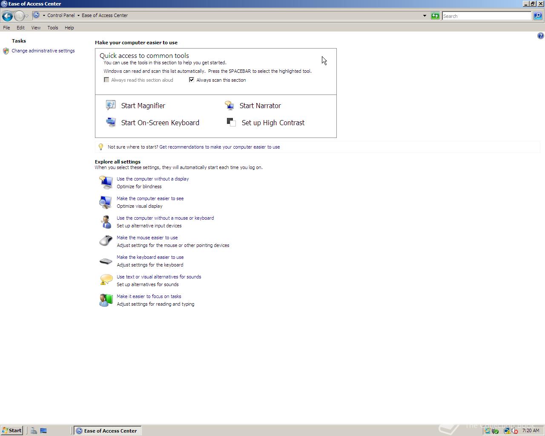Click the magnified monitor icon for visual display

(106, 202)
